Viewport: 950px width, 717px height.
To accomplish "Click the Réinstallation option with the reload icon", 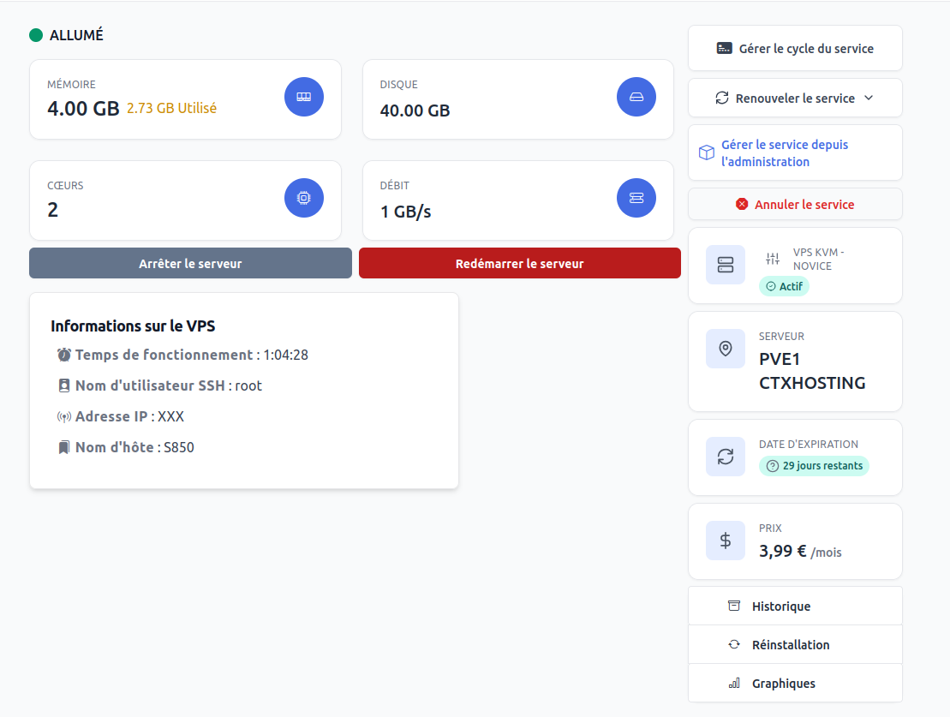I will [x=795, y=644].
